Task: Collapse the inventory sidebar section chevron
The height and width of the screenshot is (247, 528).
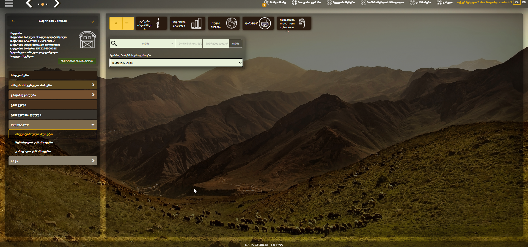Action: tap(93, 124)
